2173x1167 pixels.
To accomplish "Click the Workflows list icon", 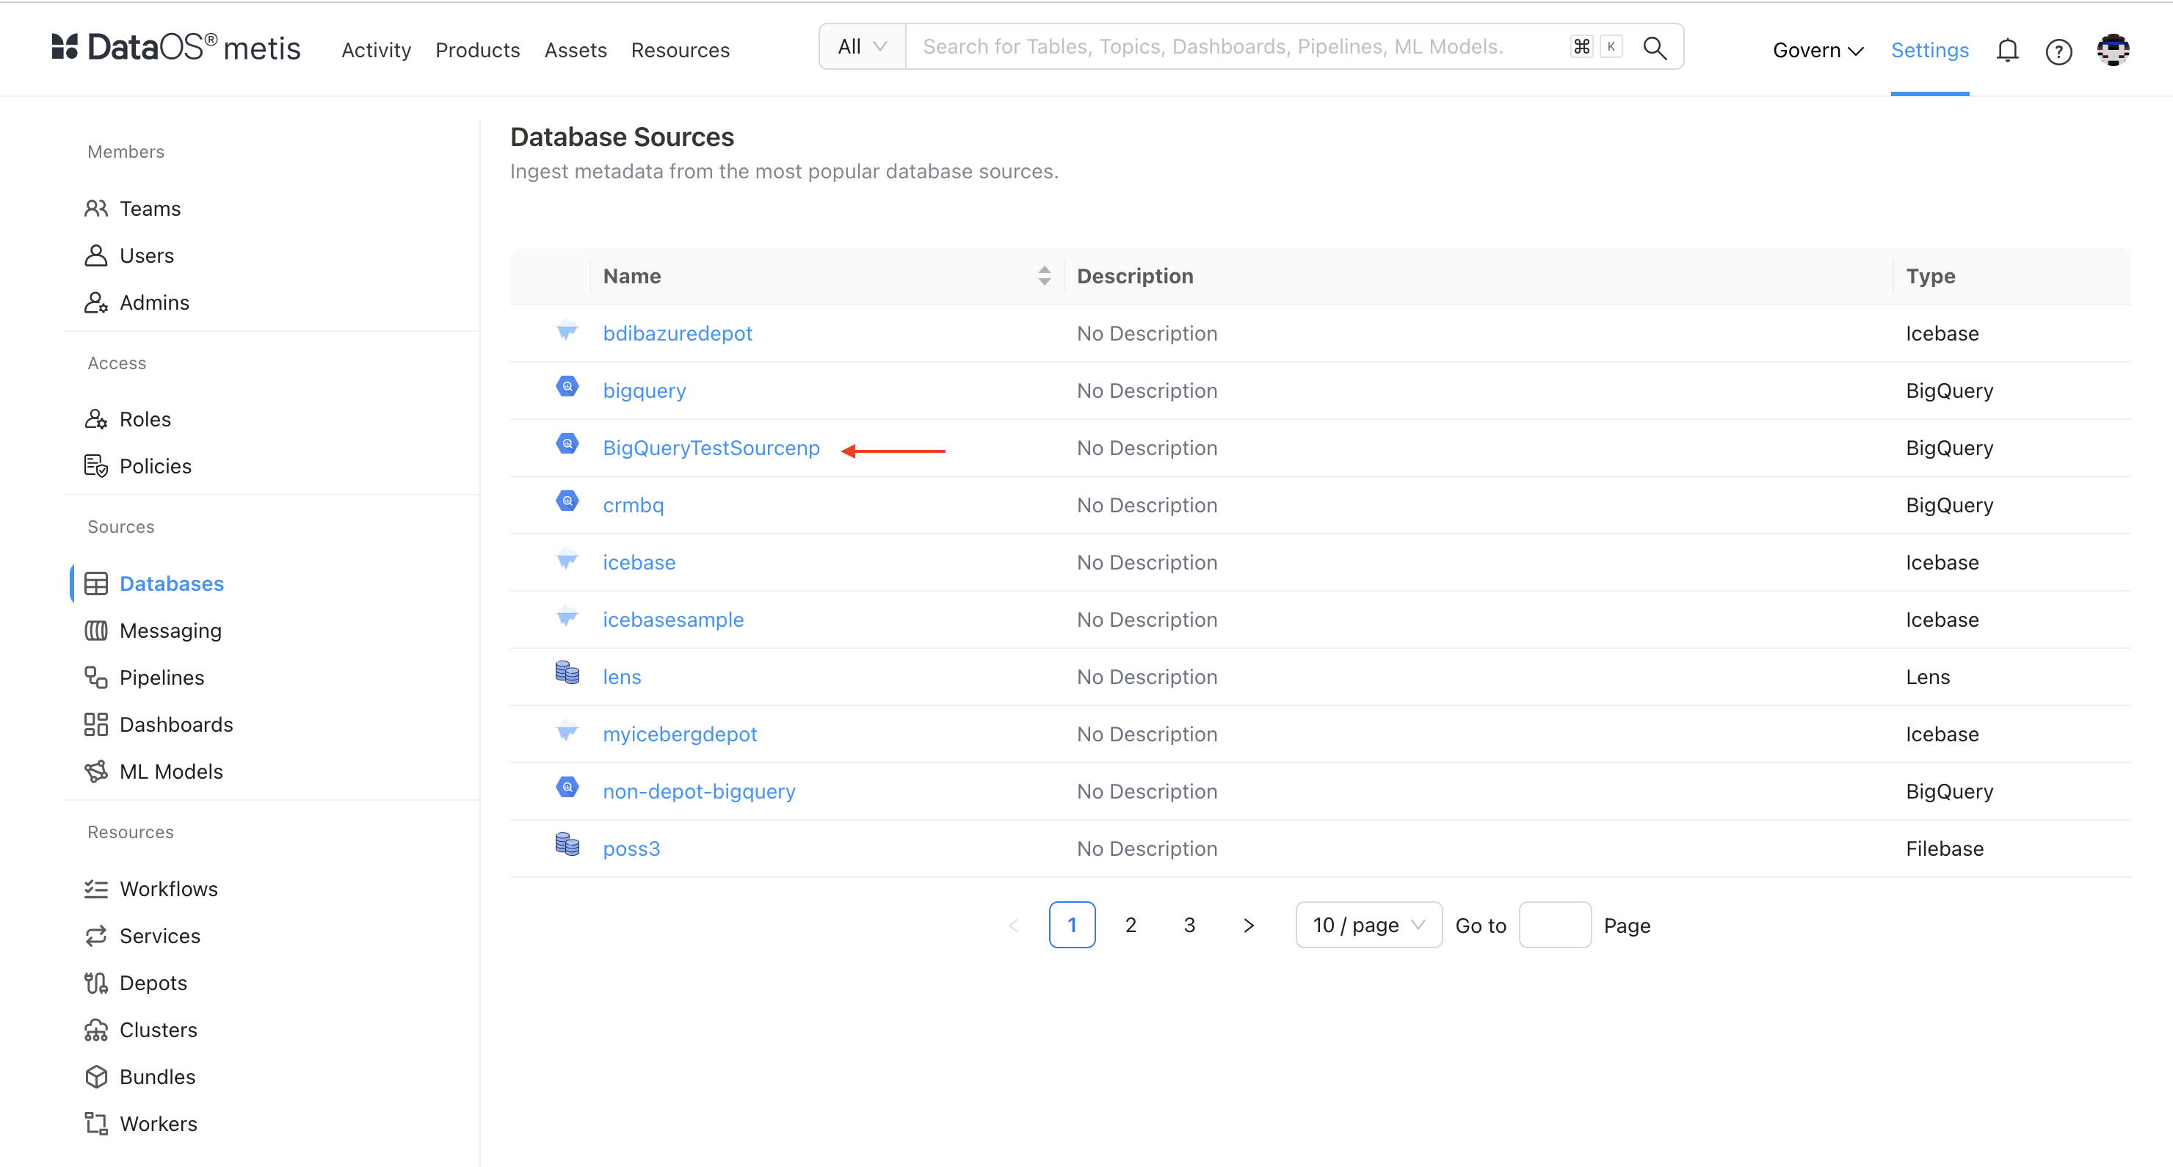I will click(96, 889).
